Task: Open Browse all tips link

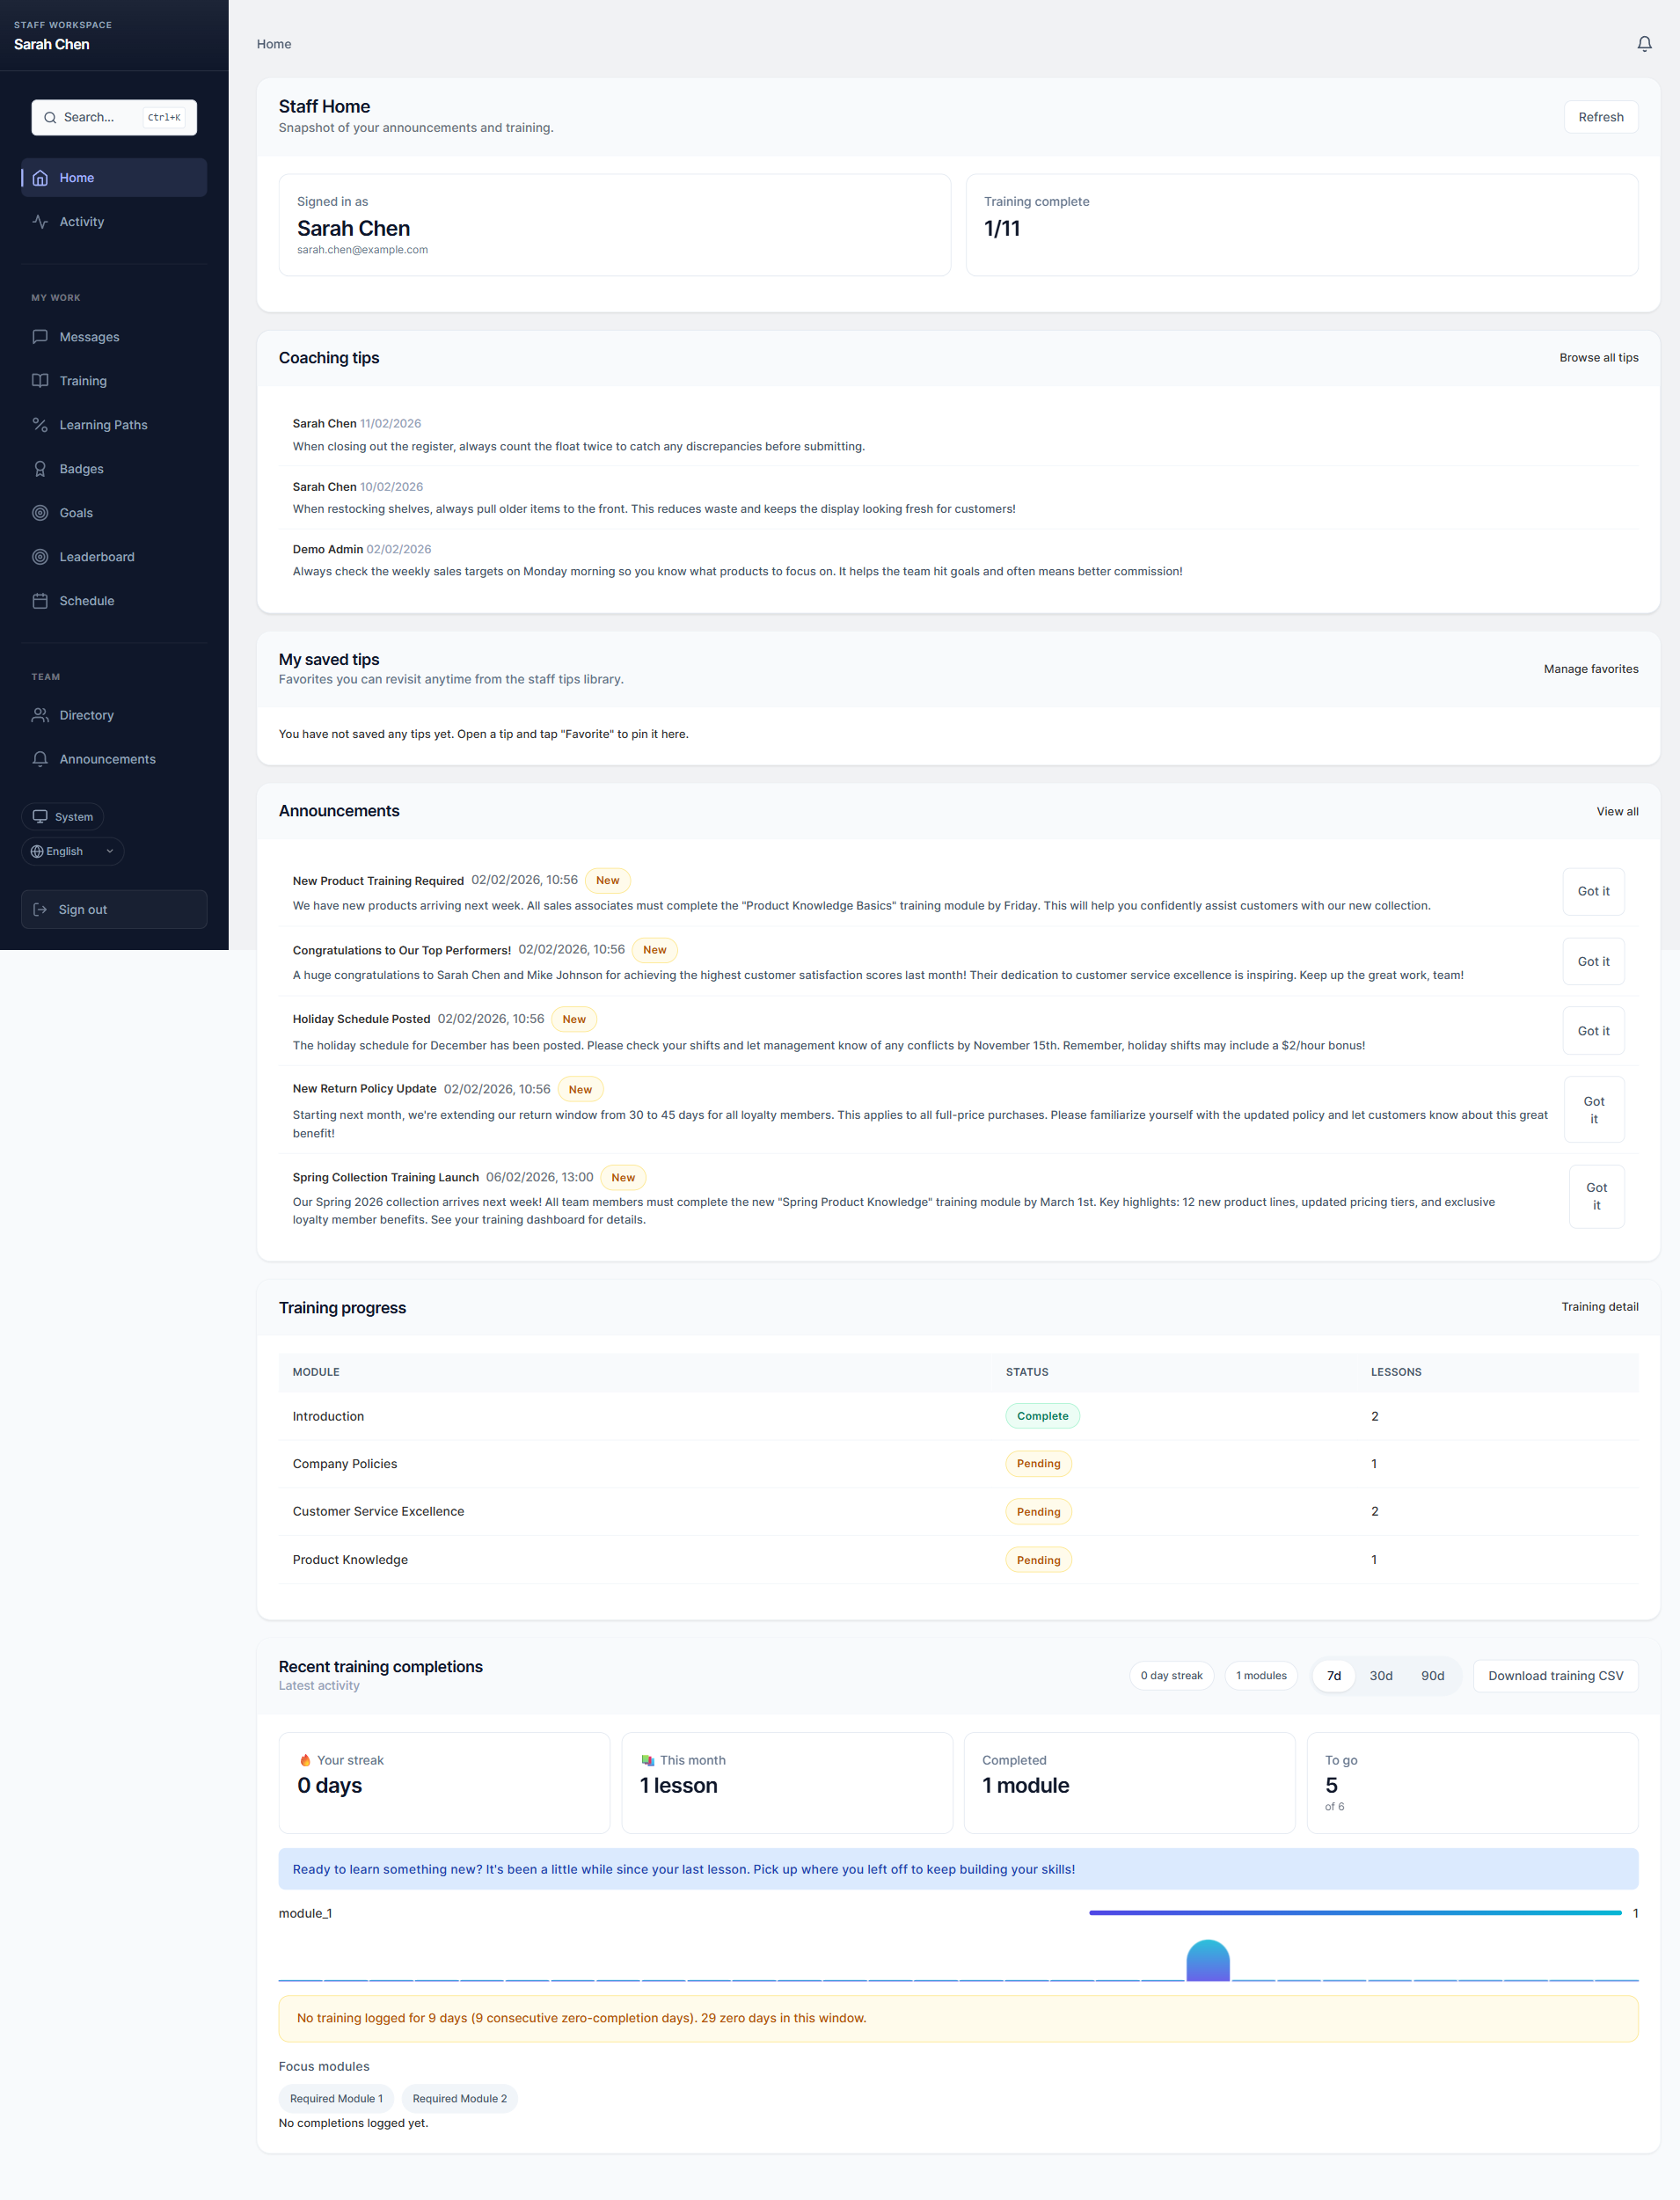Action: point(1598,357)
